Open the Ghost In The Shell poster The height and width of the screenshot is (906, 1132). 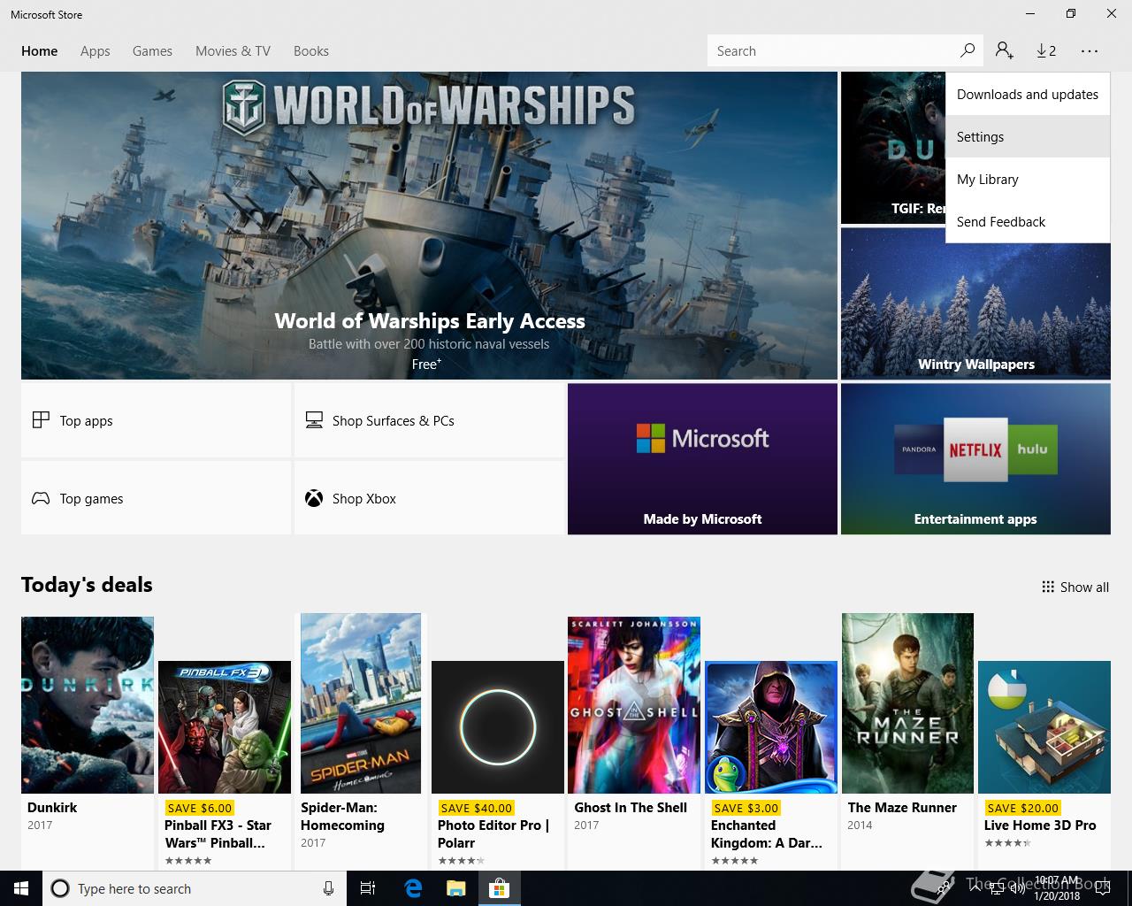click(x=634, y=705)
